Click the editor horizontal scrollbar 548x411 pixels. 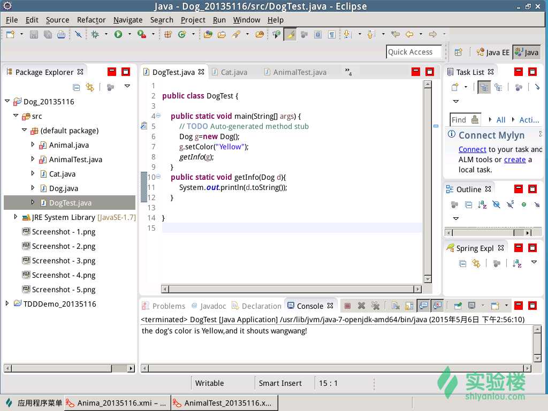pos(291,289)
